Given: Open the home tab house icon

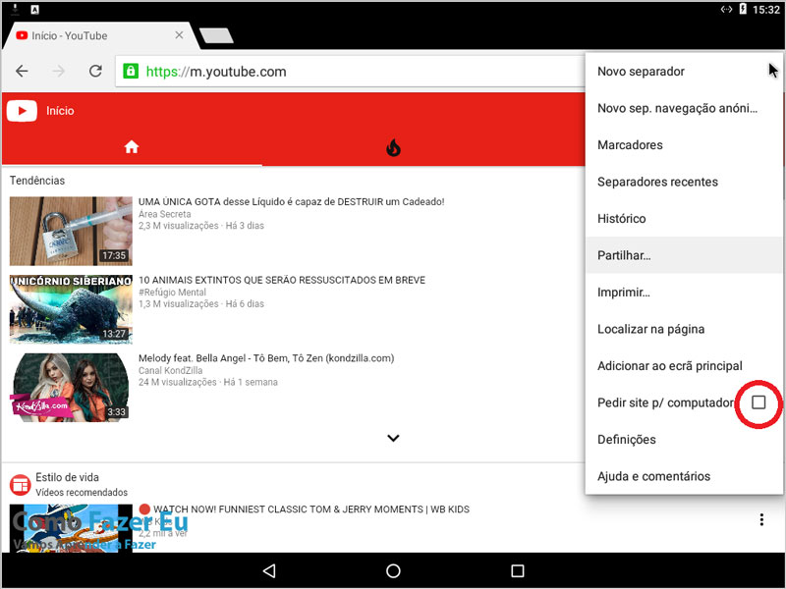Looking at the screenshot, I should [x=132, y=146].
